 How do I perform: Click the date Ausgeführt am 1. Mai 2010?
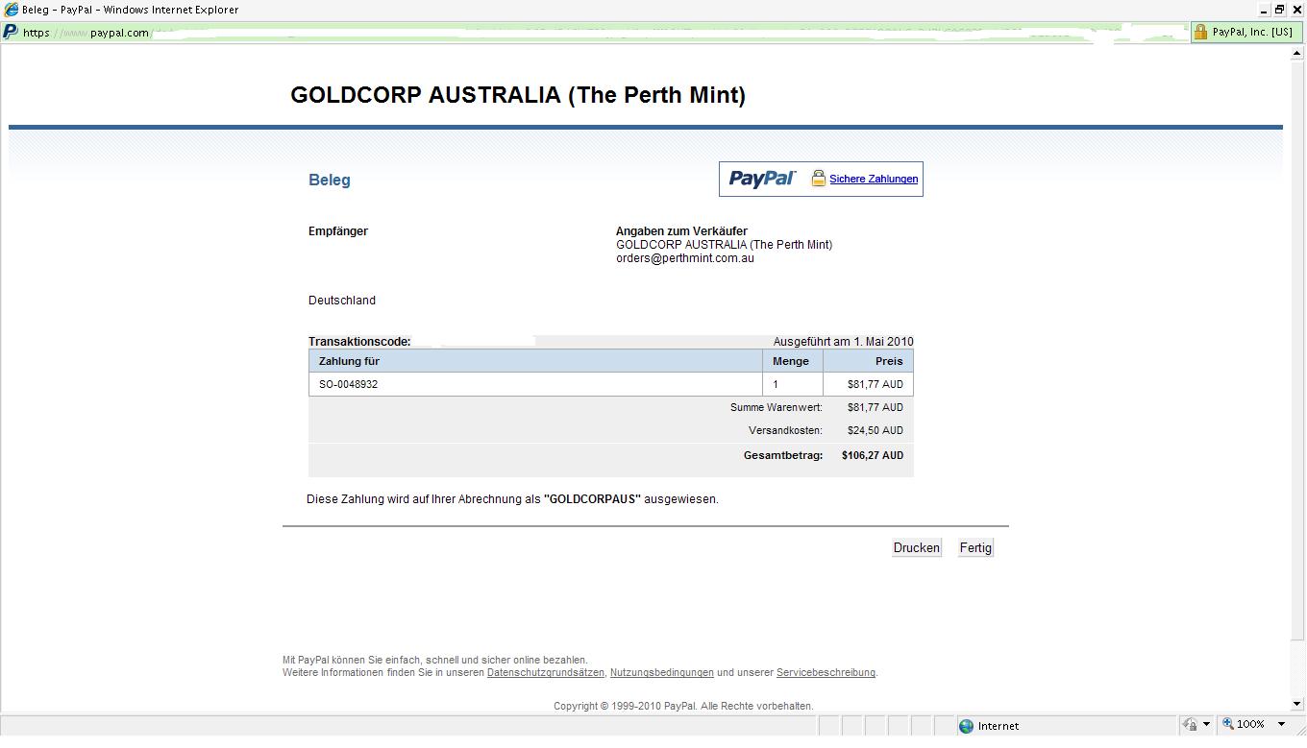(844, 342)
